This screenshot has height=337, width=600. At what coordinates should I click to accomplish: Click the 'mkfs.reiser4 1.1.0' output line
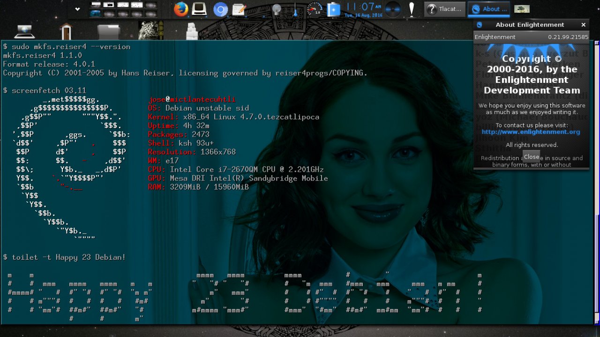tap(43, 56)
